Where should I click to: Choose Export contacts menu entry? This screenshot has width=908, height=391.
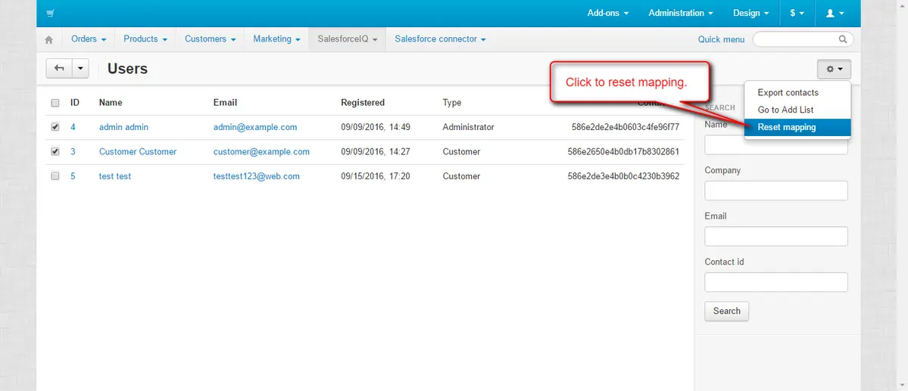[x=788, y=92]
